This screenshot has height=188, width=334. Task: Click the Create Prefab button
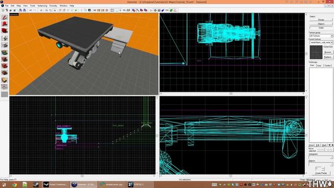[321, 173]
